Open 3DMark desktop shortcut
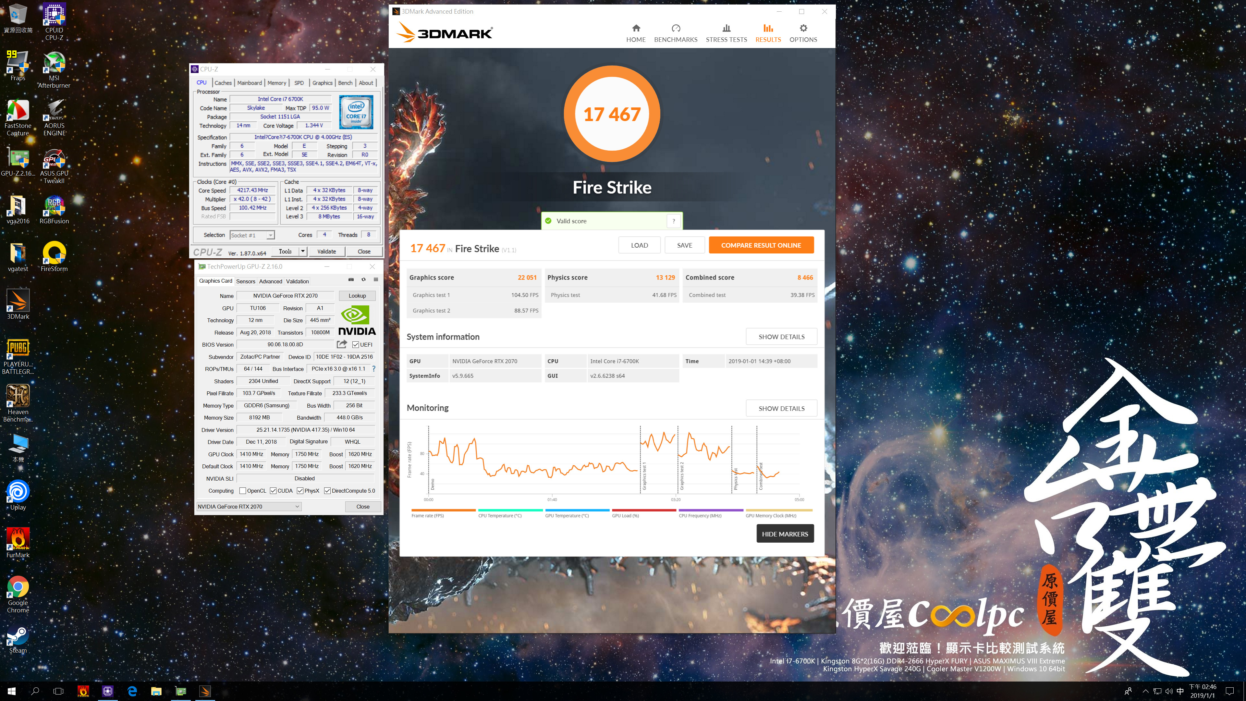The width and height of the screenshot is (1246, 701). click(18, 305)
